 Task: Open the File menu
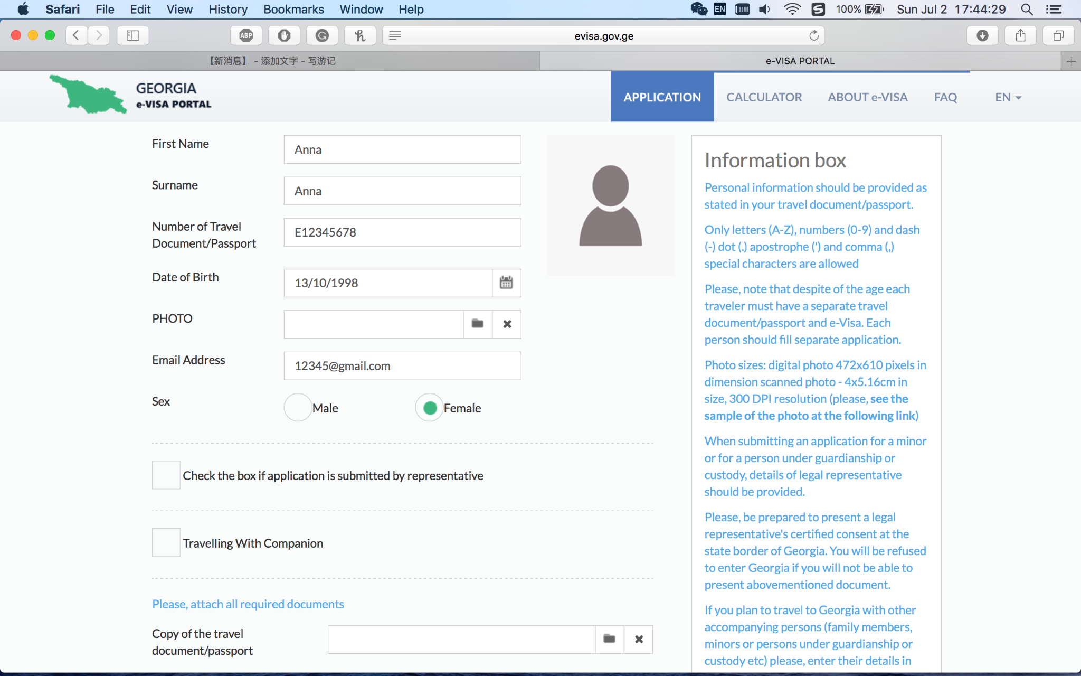(105, 9)
